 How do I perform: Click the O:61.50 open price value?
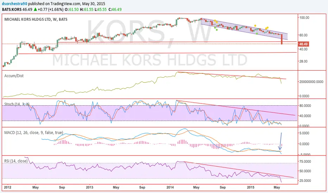click(72, 9)
